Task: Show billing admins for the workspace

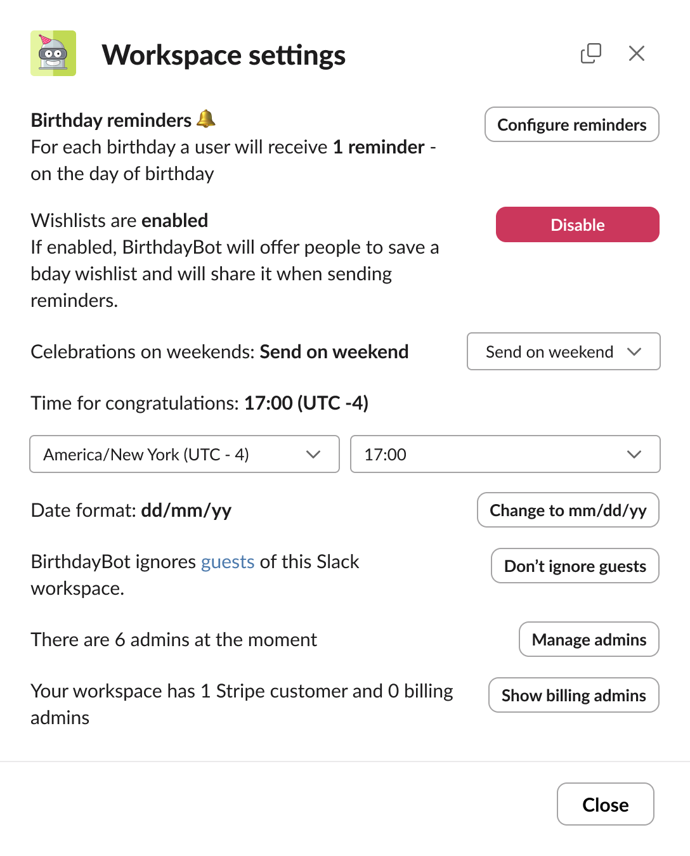Action: [573, 695]
